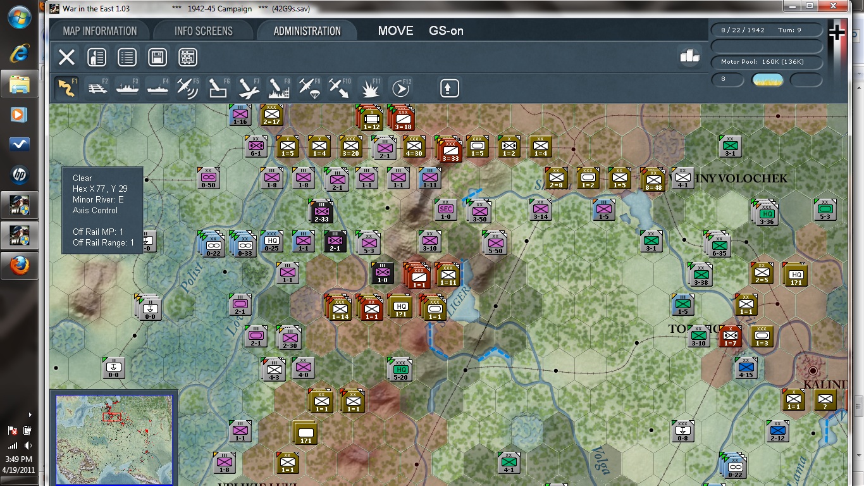Click the date and turn display
864x486 pixels.
click(767, 30)
